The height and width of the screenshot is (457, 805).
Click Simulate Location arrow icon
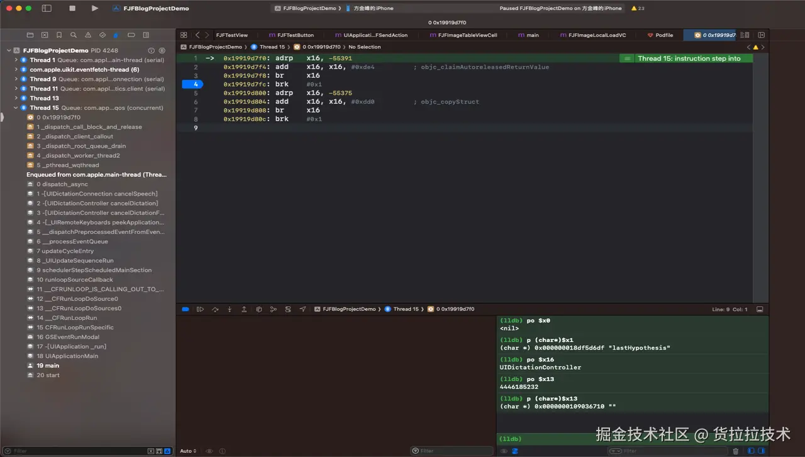[303, 309]
